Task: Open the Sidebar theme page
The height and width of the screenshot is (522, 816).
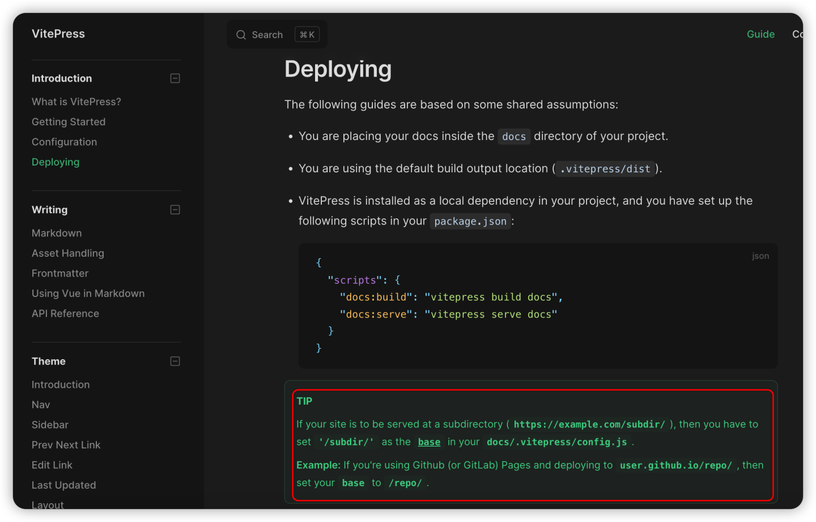Action: click(x=50, y=425)
